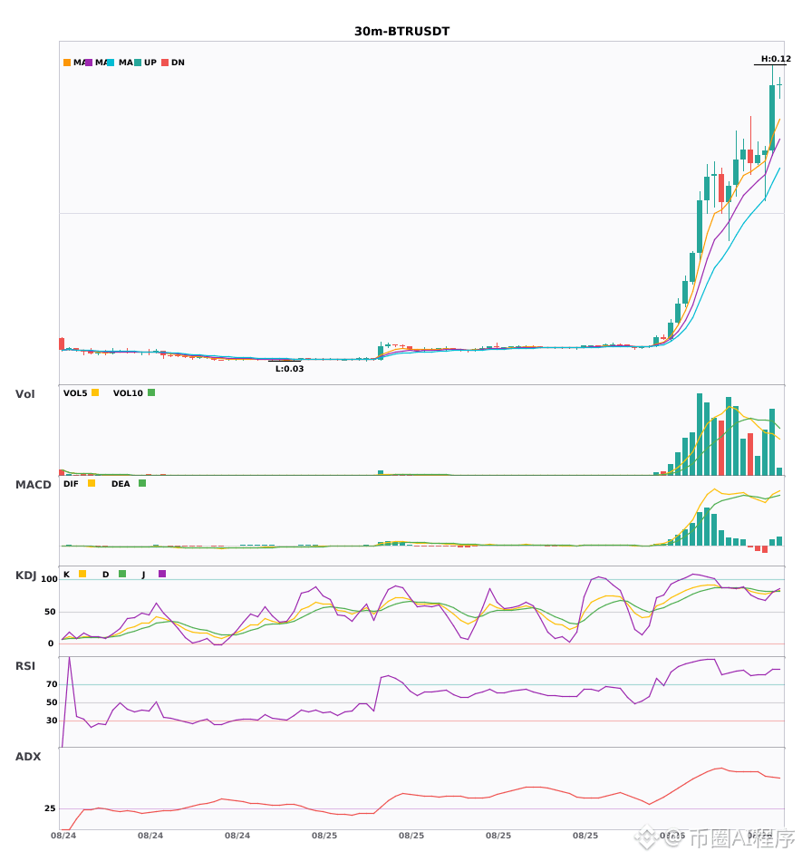Click the red DN legend swatch

pyautogui.click(x=165, y=63)
